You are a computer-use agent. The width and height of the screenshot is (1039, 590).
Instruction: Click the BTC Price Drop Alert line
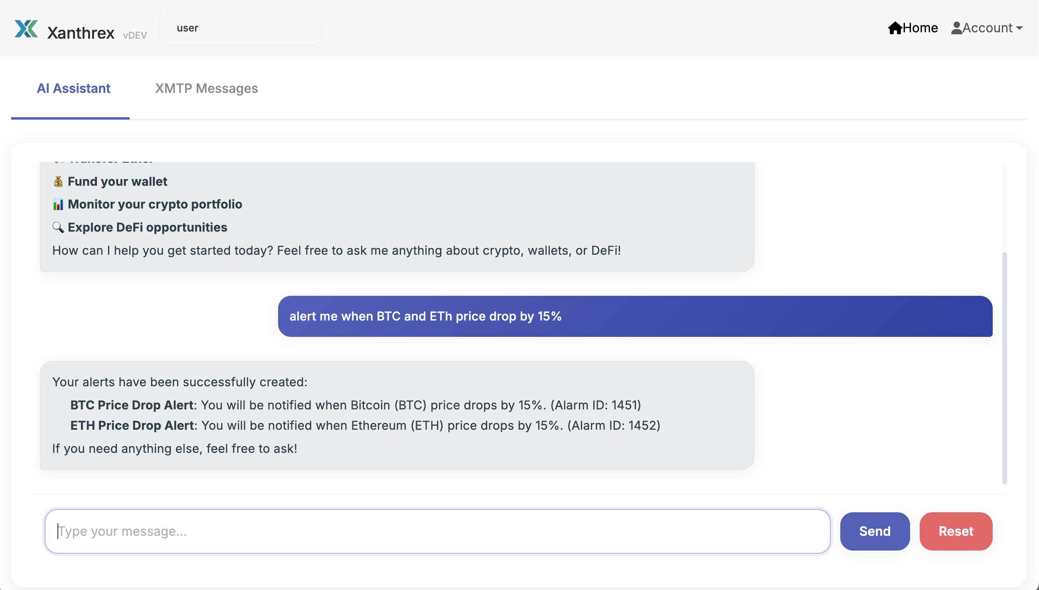click(355, 405)
